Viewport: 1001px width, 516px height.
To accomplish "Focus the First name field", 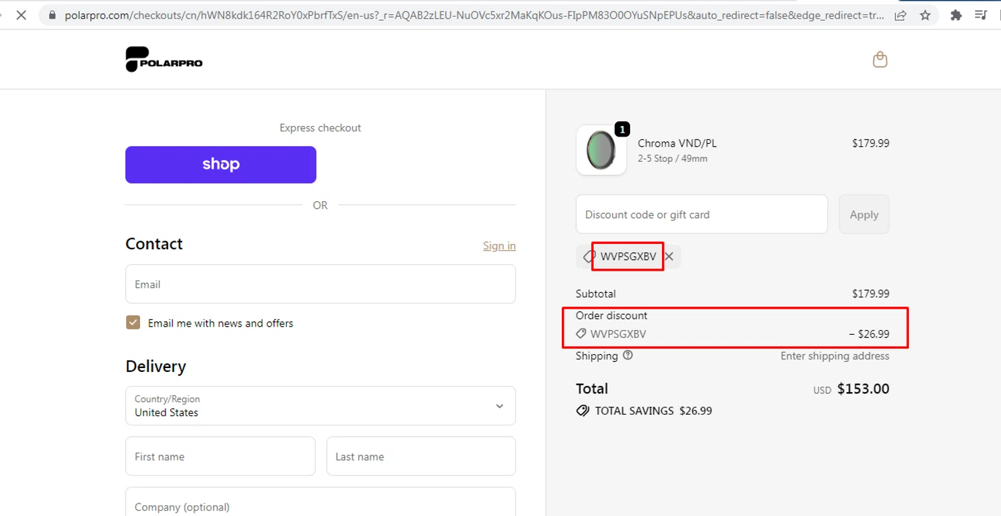I will point(220,457).
